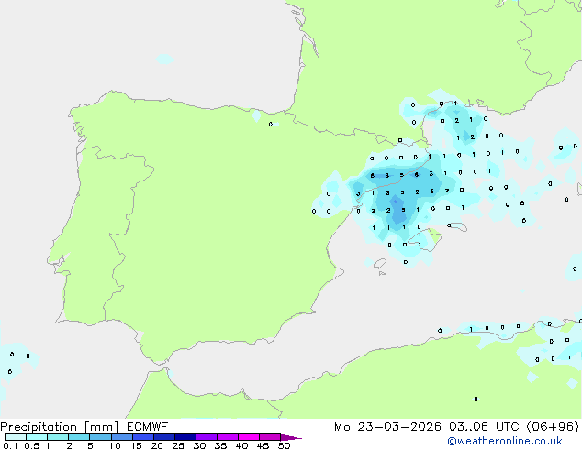Open the weatheronline.co.uk copyright link
Viewport: 582px width, 449px height.
505,441
